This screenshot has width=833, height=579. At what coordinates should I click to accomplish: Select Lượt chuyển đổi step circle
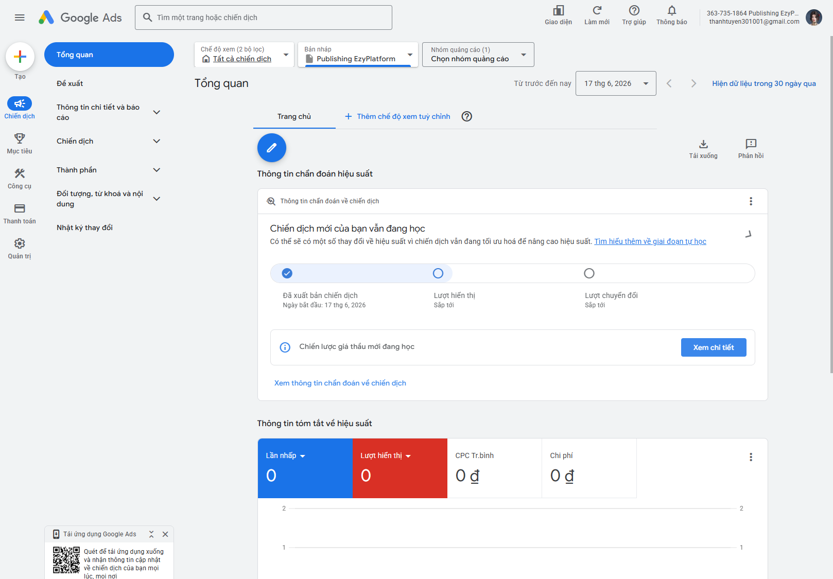click(589, 273)
